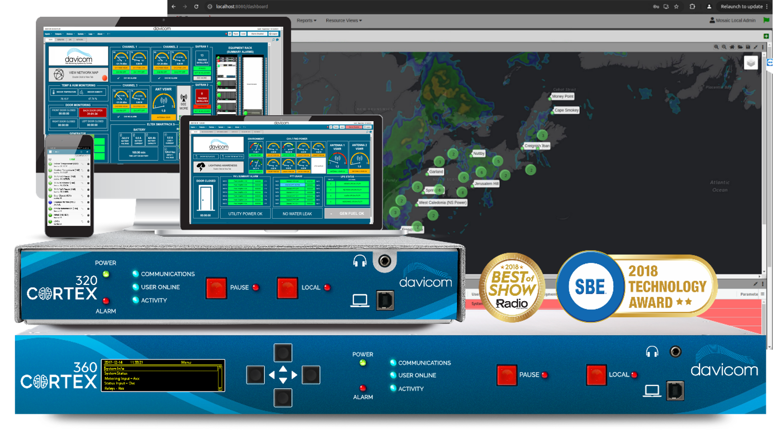This screenshot has height=435, width=781.
Task: Click Utility Power OK tile on tablet
Action: (245, 214)
